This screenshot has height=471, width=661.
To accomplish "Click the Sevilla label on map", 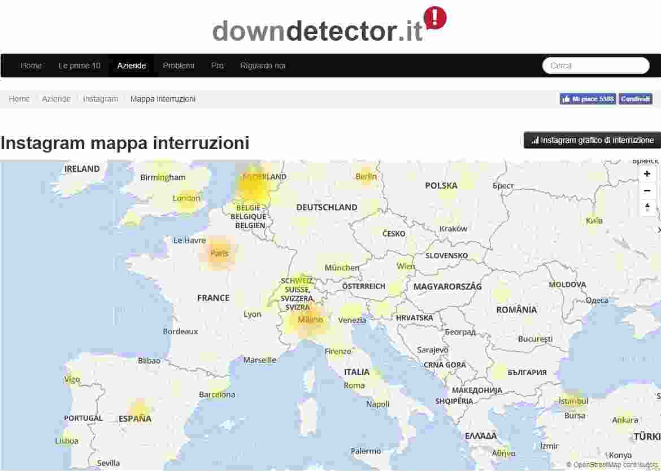I will (x=108, y=463).
